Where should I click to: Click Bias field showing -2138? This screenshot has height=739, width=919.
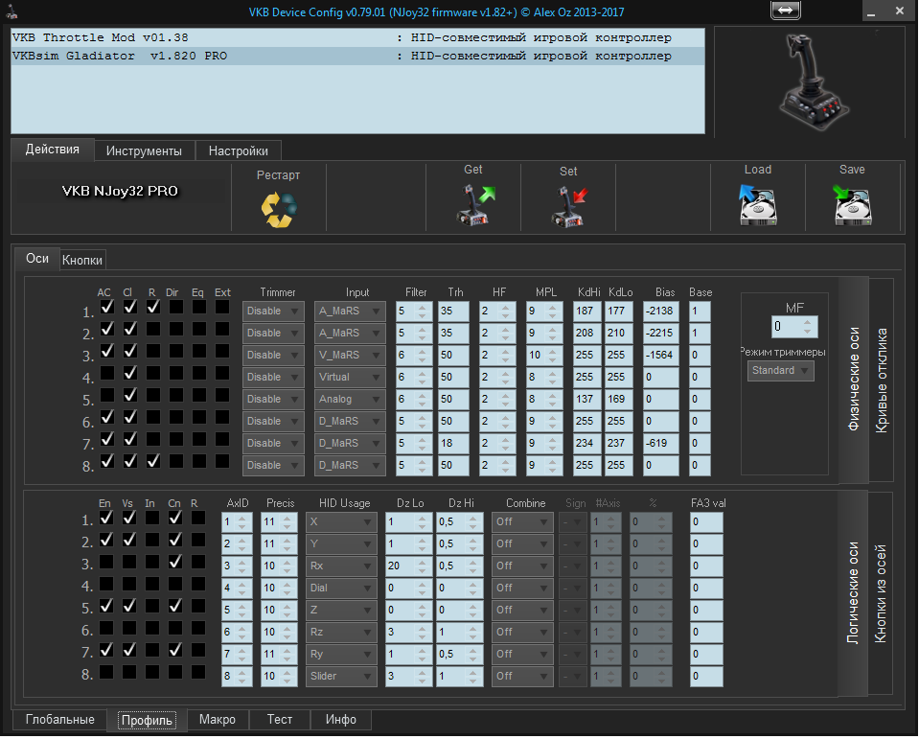point(660,312)
